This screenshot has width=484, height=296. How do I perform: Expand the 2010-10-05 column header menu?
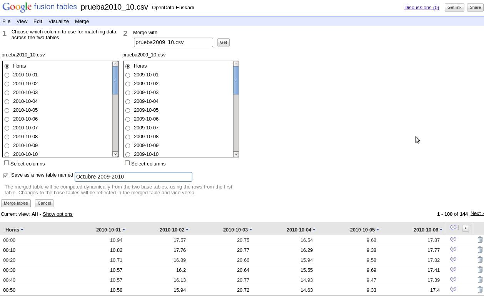(x=377, y=230)
